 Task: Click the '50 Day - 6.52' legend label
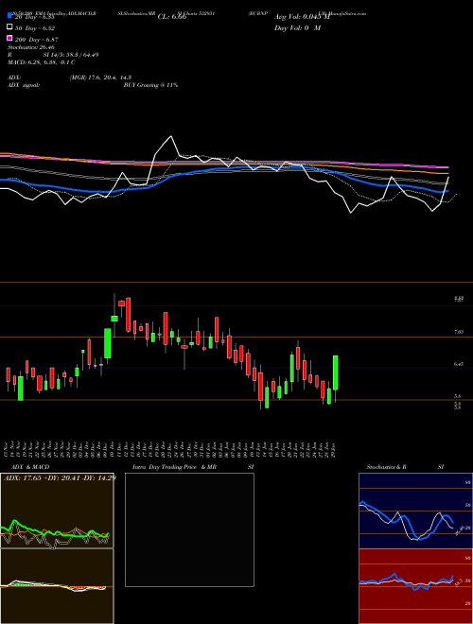(35, 27)
